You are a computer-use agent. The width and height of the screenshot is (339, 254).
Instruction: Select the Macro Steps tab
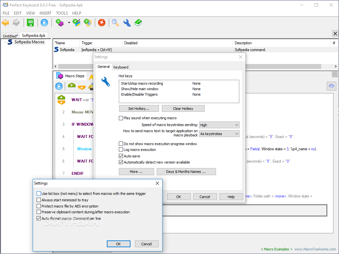[x=70, y=76]
